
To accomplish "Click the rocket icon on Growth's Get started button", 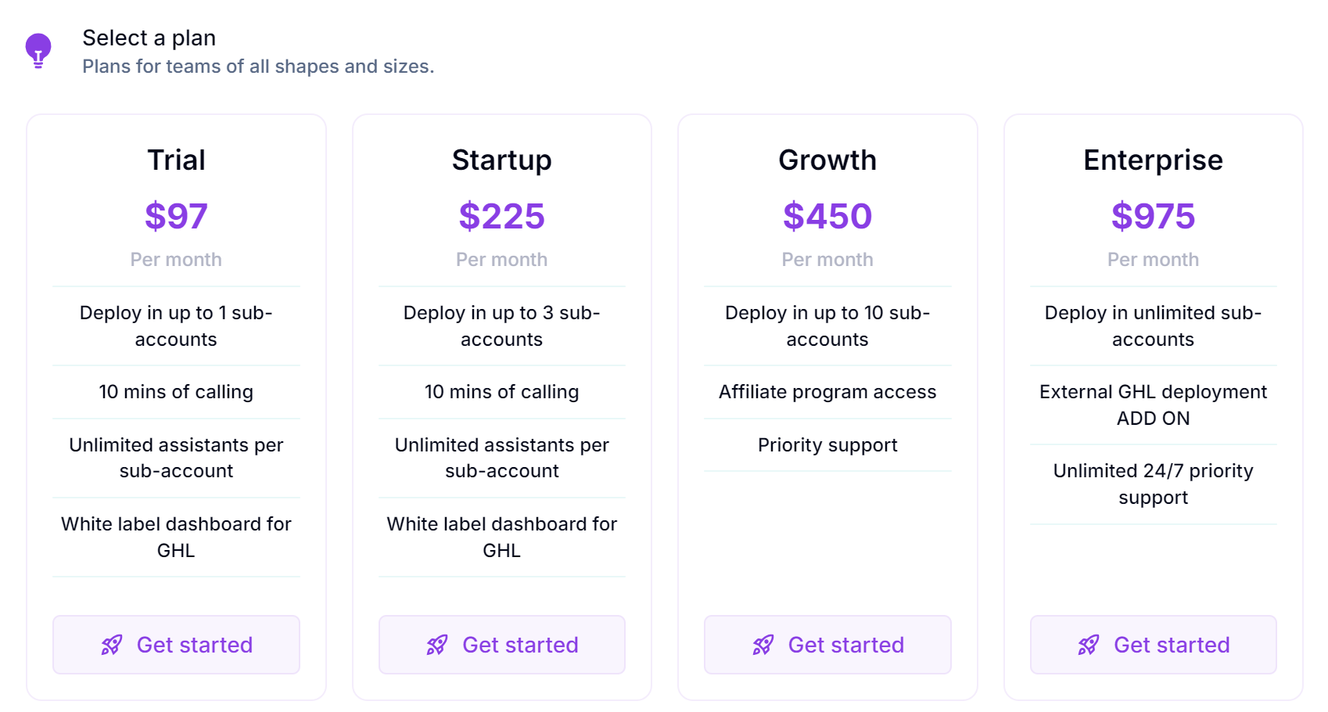I will pos(763,645).
